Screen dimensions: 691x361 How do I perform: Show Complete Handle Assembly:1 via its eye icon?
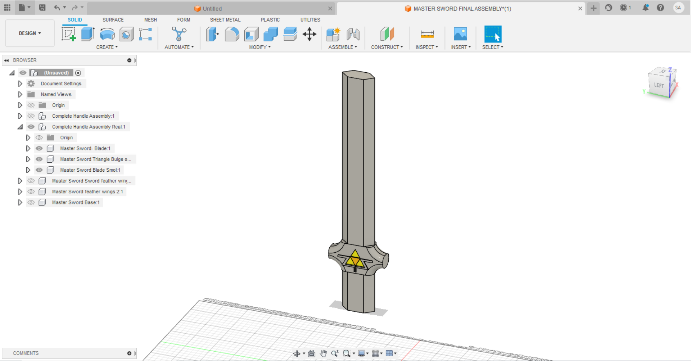pyautogui.click(x=31, y=116)
